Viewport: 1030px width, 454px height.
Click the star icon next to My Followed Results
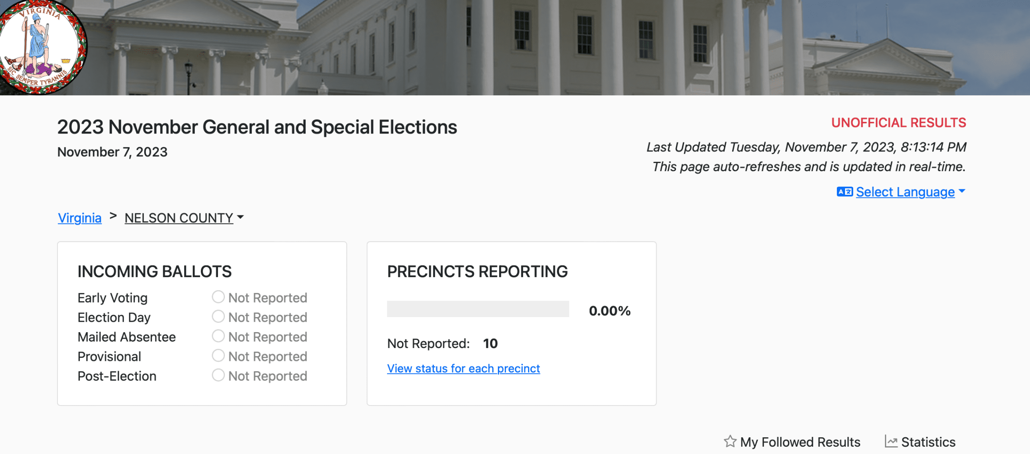pos(730,441)
